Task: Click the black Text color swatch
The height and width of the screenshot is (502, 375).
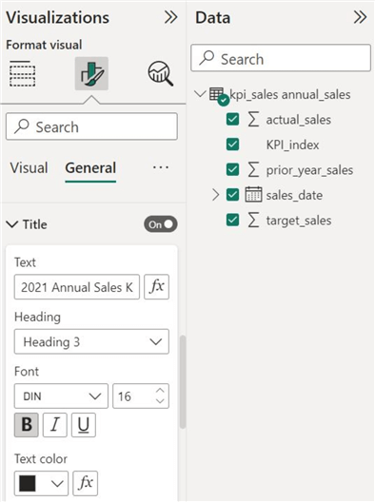Action: coord(28,483)
